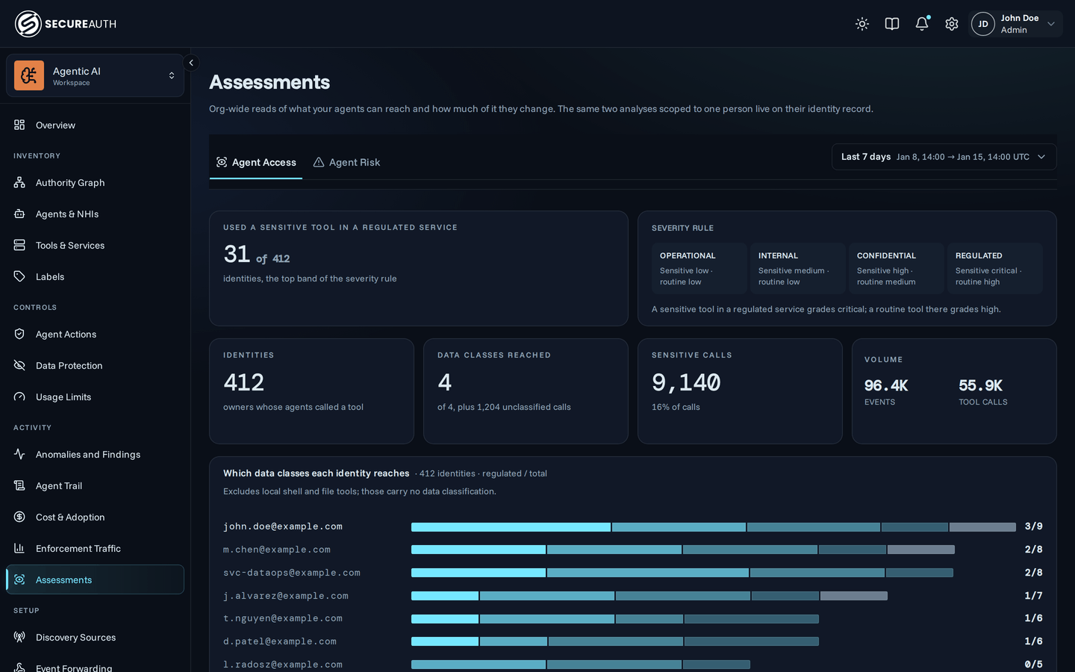
Task: Click the Overview sidebar icon
Action: [19, 125]
